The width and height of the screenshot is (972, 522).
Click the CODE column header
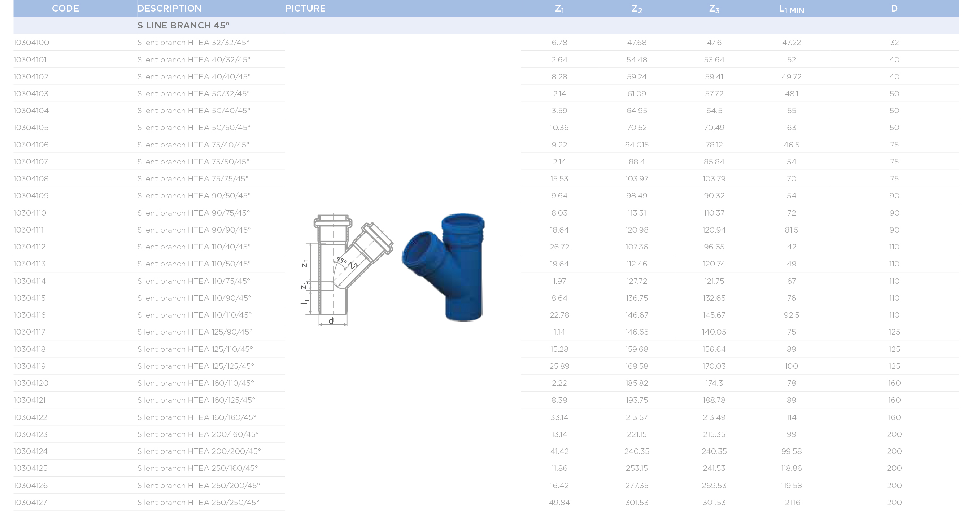65,8
